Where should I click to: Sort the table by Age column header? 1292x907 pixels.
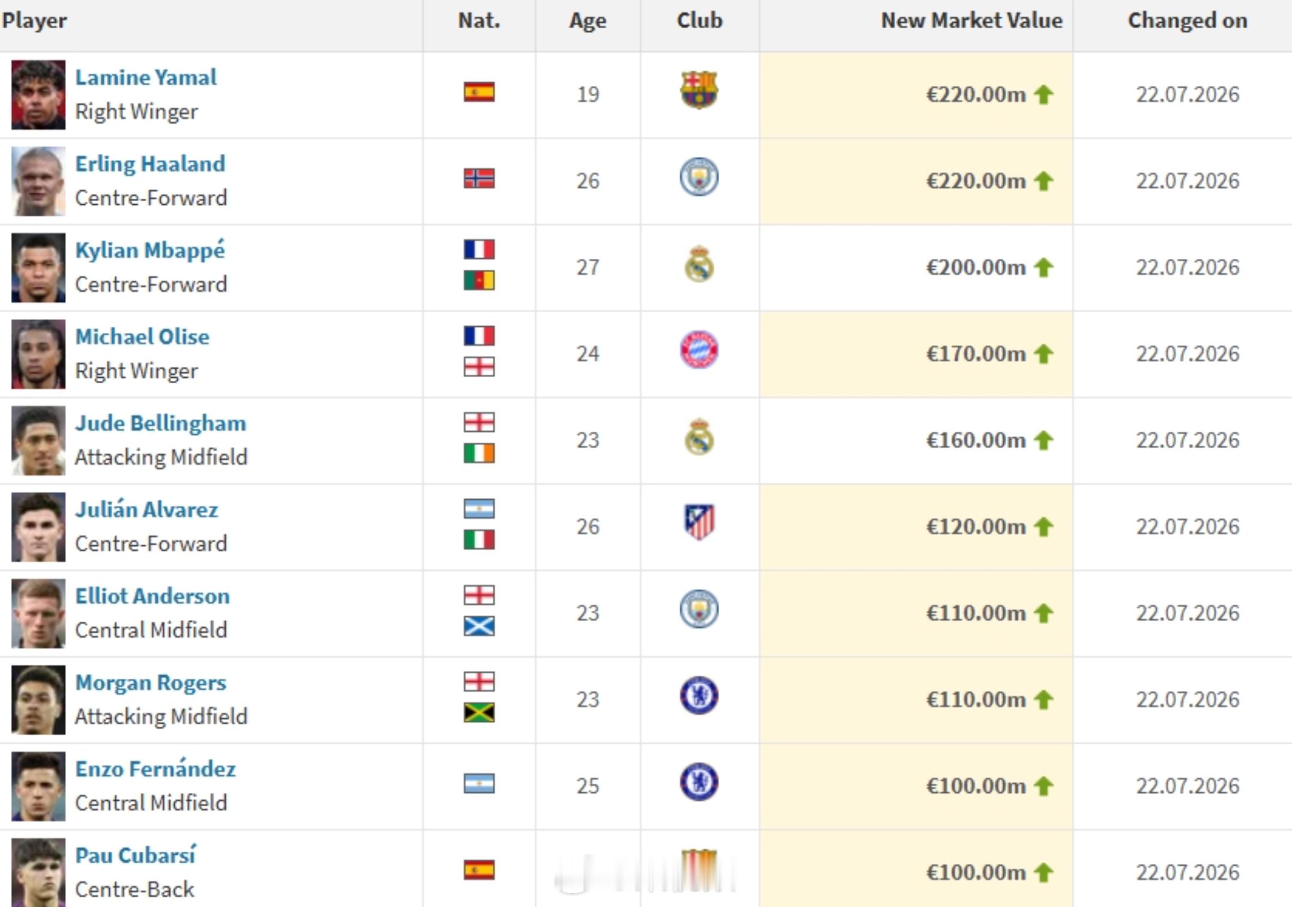[588, 20]
